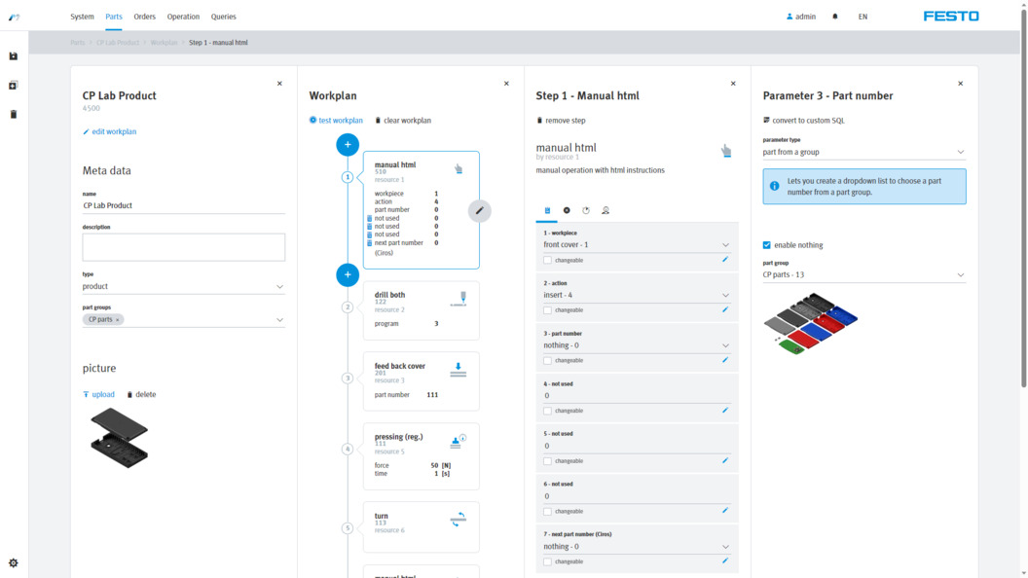Edit the 1 - workpiece parameter pencil
Image resolution: width=1028 pixels, height=578 pixels.
[725, 260]
